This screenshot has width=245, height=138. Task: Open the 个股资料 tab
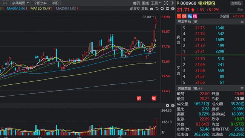pyautogui.click(x=40, y=3)
